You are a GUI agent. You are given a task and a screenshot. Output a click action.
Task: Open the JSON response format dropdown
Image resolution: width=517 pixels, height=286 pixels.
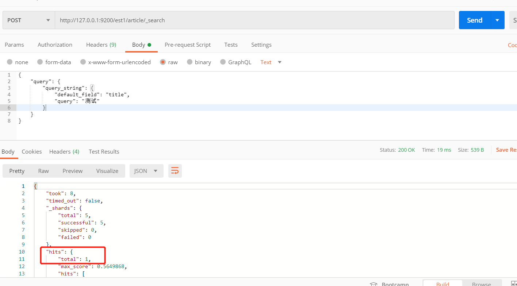[146, 171]
